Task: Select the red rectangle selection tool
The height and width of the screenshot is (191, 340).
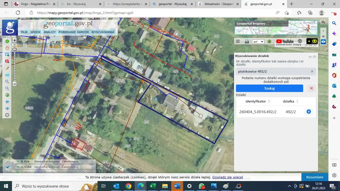Action: pos(7,61)
